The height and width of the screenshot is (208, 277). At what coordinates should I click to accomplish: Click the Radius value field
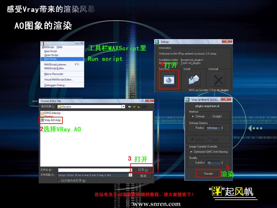pos(213,128)
